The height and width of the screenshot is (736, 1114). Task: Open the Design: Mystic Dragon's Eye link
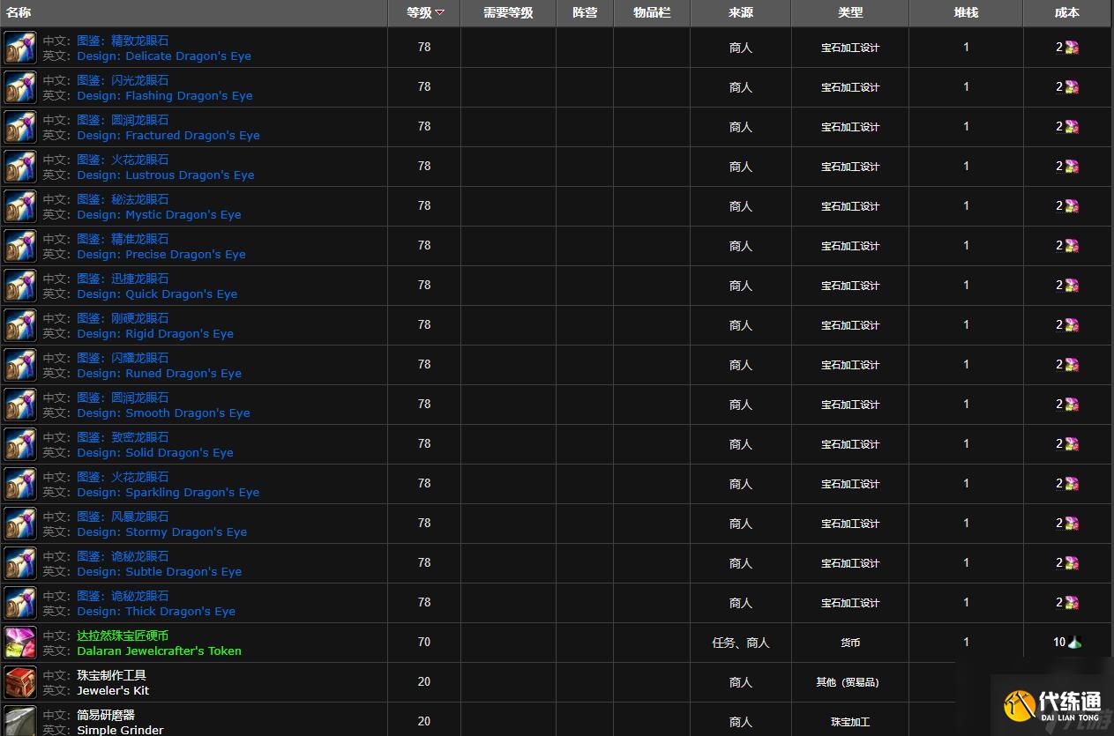tap(159, 214)
